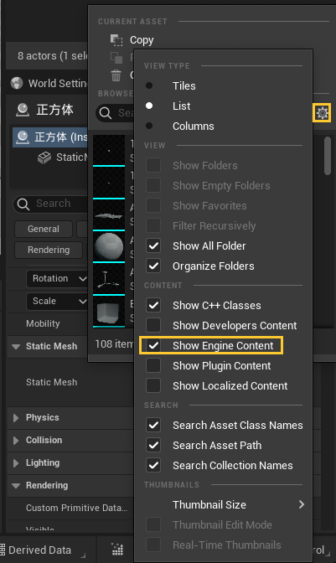
Task: Select the Tiles view type radio
Action: pos(149,85)
